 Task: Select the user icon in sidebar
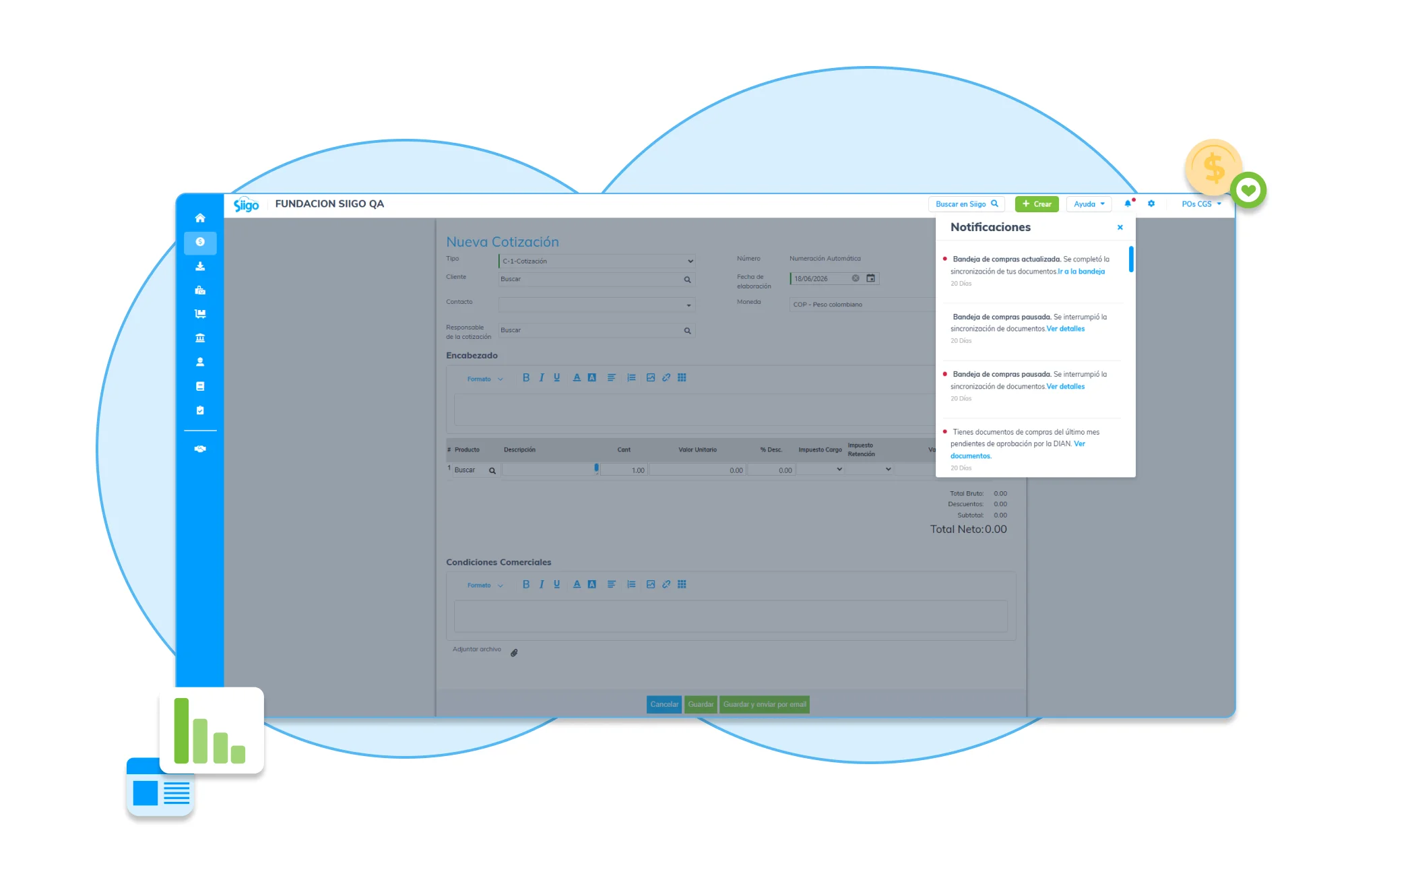pos(200,362)
